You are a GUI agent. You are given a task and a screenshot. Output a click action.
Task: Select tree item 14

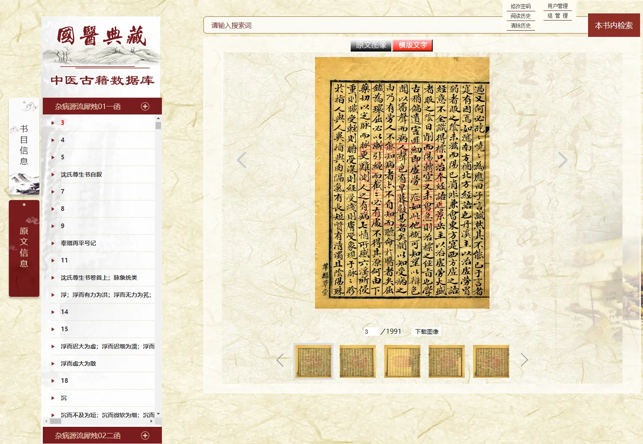click(x=64, y=312)
